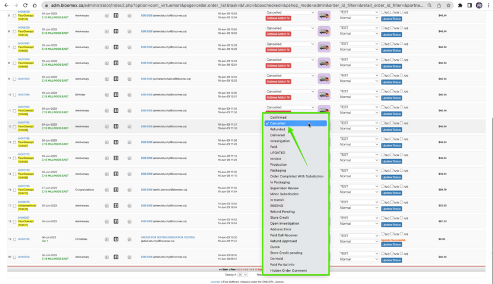
Task: Click the gray document icon right of dark icon, row 10
Action: [x=129, y=94]
